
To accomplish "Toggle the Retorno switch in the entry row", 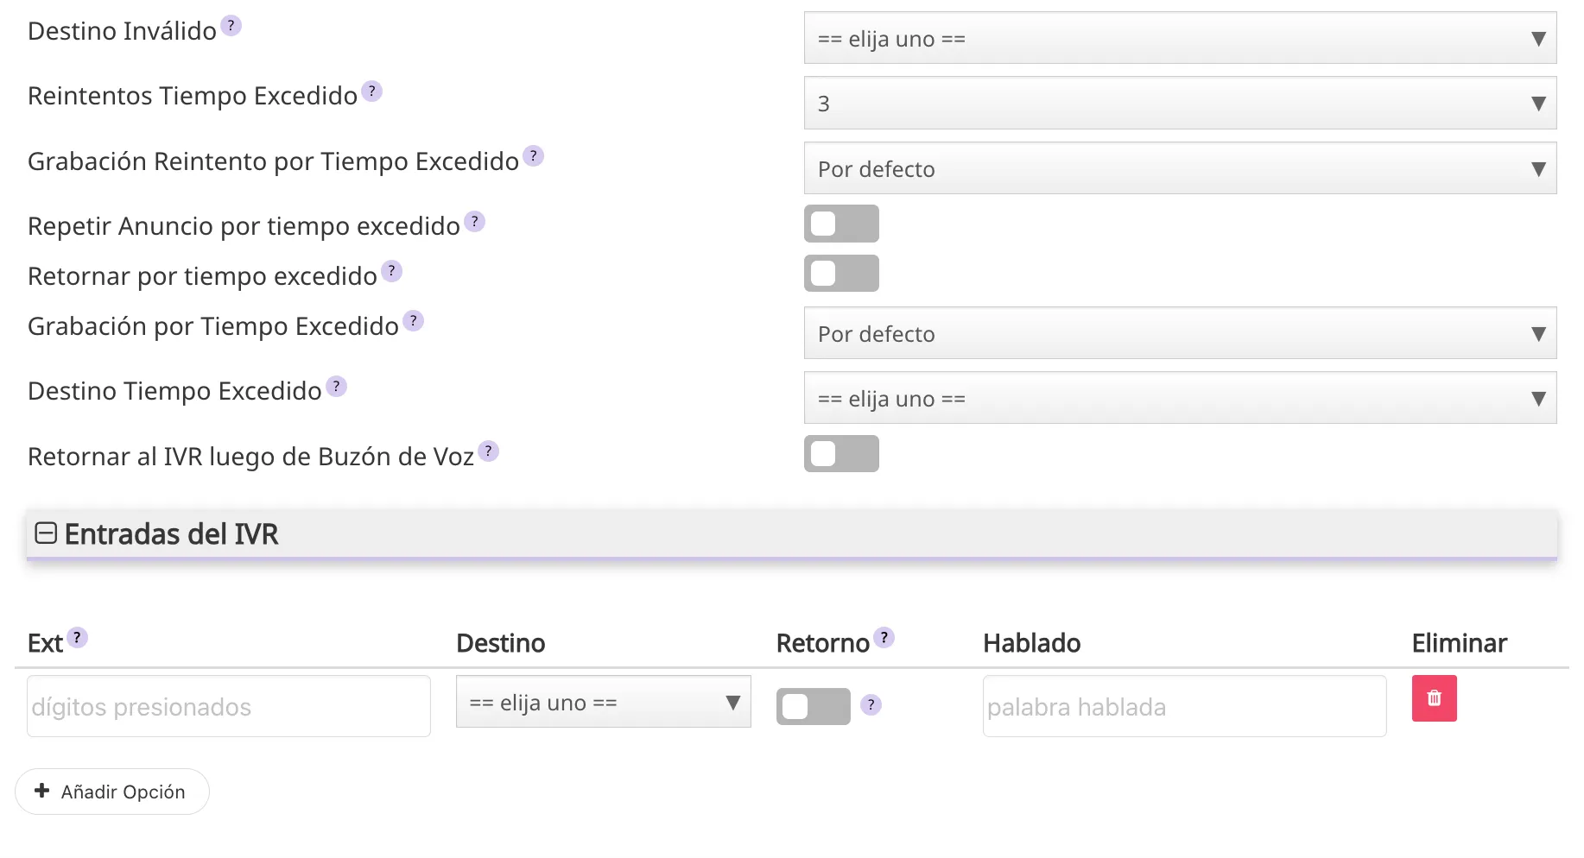I will point(813,705).
